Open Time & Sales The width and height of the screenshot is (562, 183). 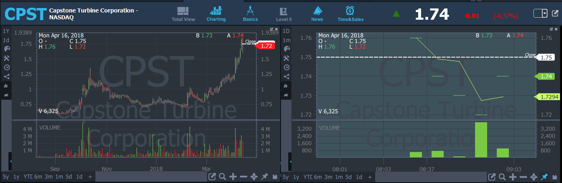coord(351,14)
